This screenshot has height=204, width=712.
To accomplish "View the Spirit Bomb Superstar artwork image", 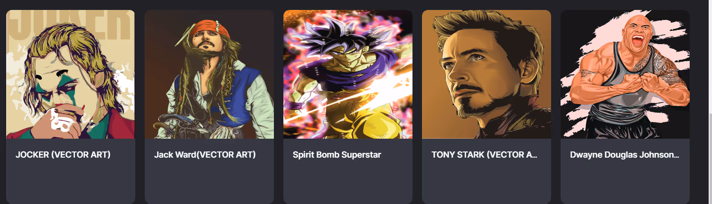I will click(348, 74).
